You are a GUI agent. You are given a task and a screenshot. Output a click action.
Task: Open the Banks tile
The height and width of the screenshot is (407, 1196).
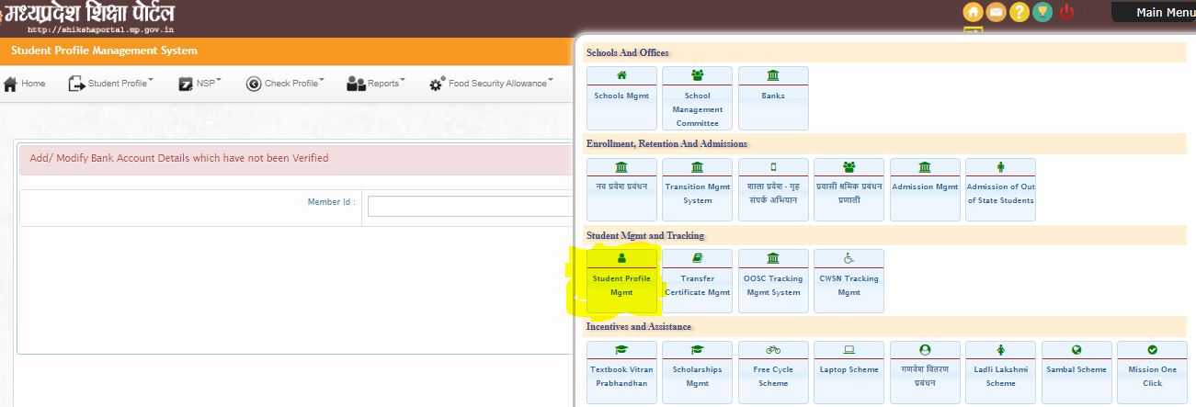coord(773,97)
